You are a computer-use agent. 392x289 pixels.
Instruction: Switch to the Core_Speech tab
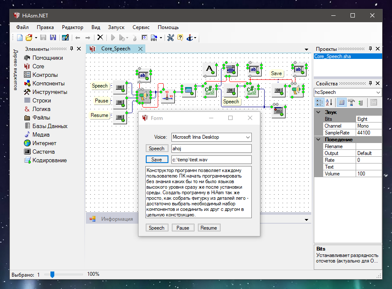(115, 49)
